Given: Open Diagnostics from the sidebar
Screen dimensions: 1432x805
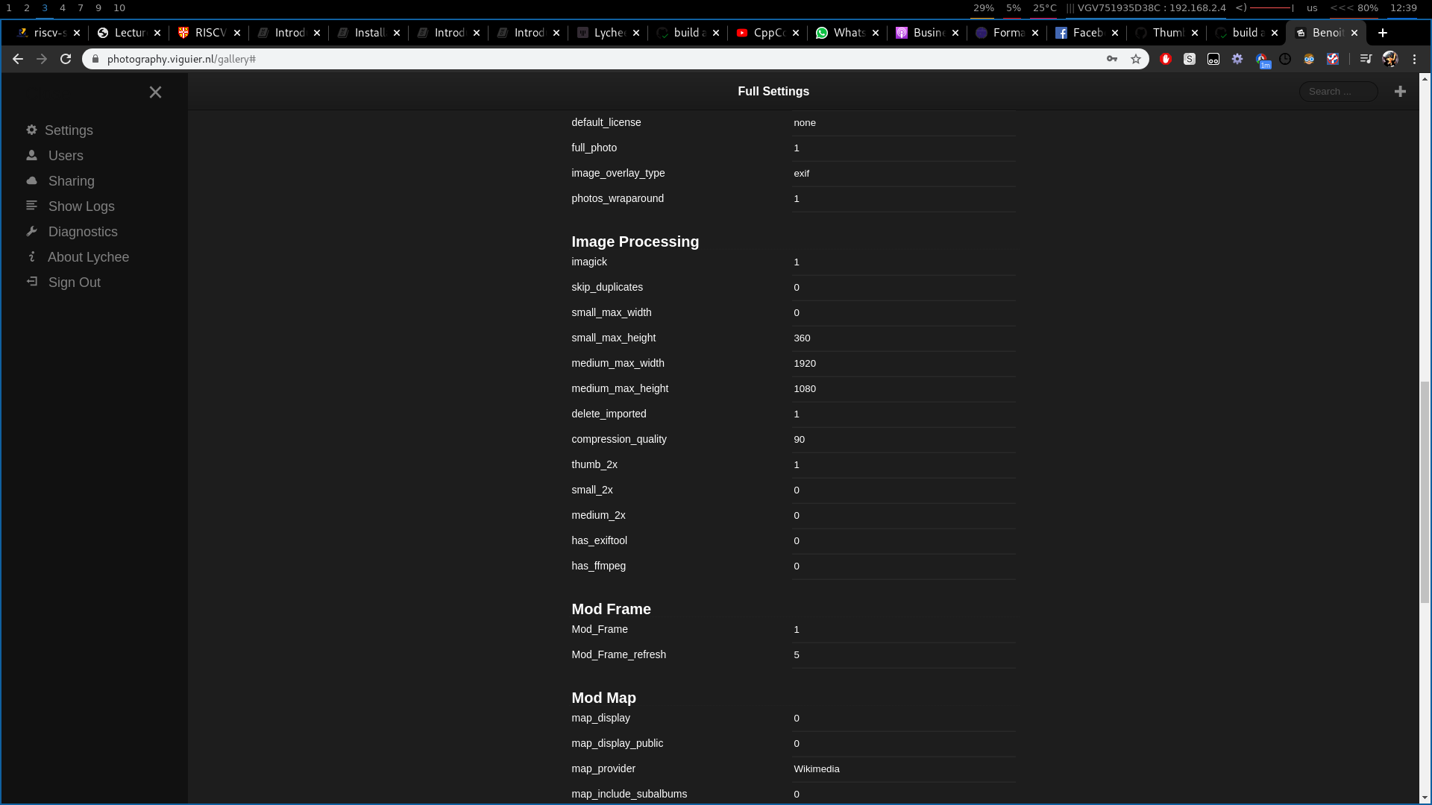Looking at the screenshot, I should tap(83, 232).
